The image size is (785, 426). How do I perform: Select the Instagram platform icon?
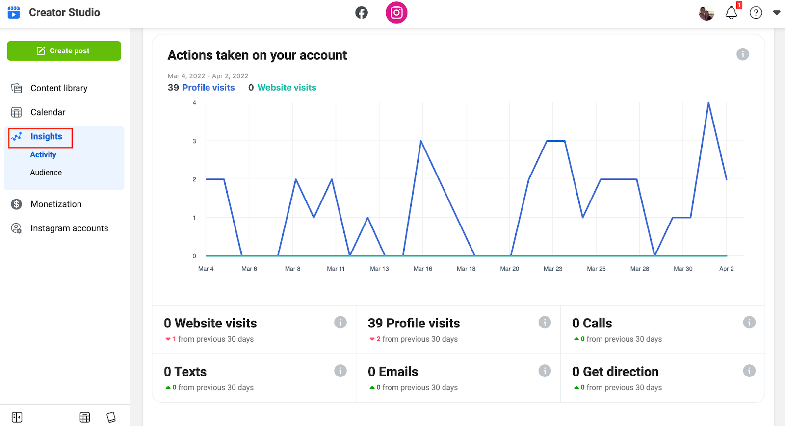[396, 13]
